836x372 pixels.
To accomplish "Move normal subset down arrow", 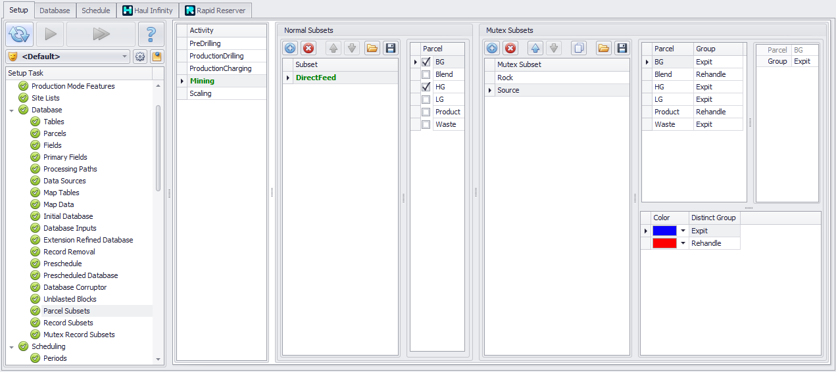I will (352, 48).
